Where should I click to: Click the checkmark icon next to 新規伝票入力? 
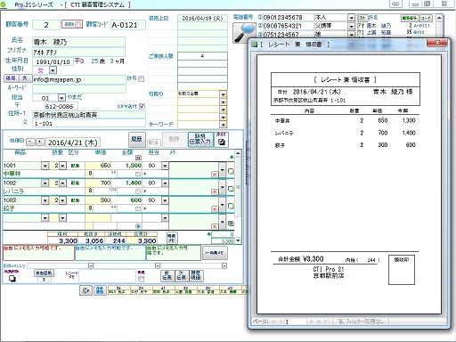click(x=221, y=142)
